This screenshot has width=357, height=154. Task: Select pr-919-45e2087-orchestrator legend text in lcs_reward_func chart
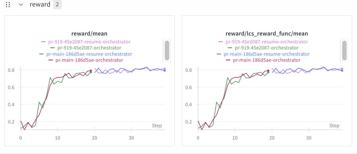coord(267,48)
